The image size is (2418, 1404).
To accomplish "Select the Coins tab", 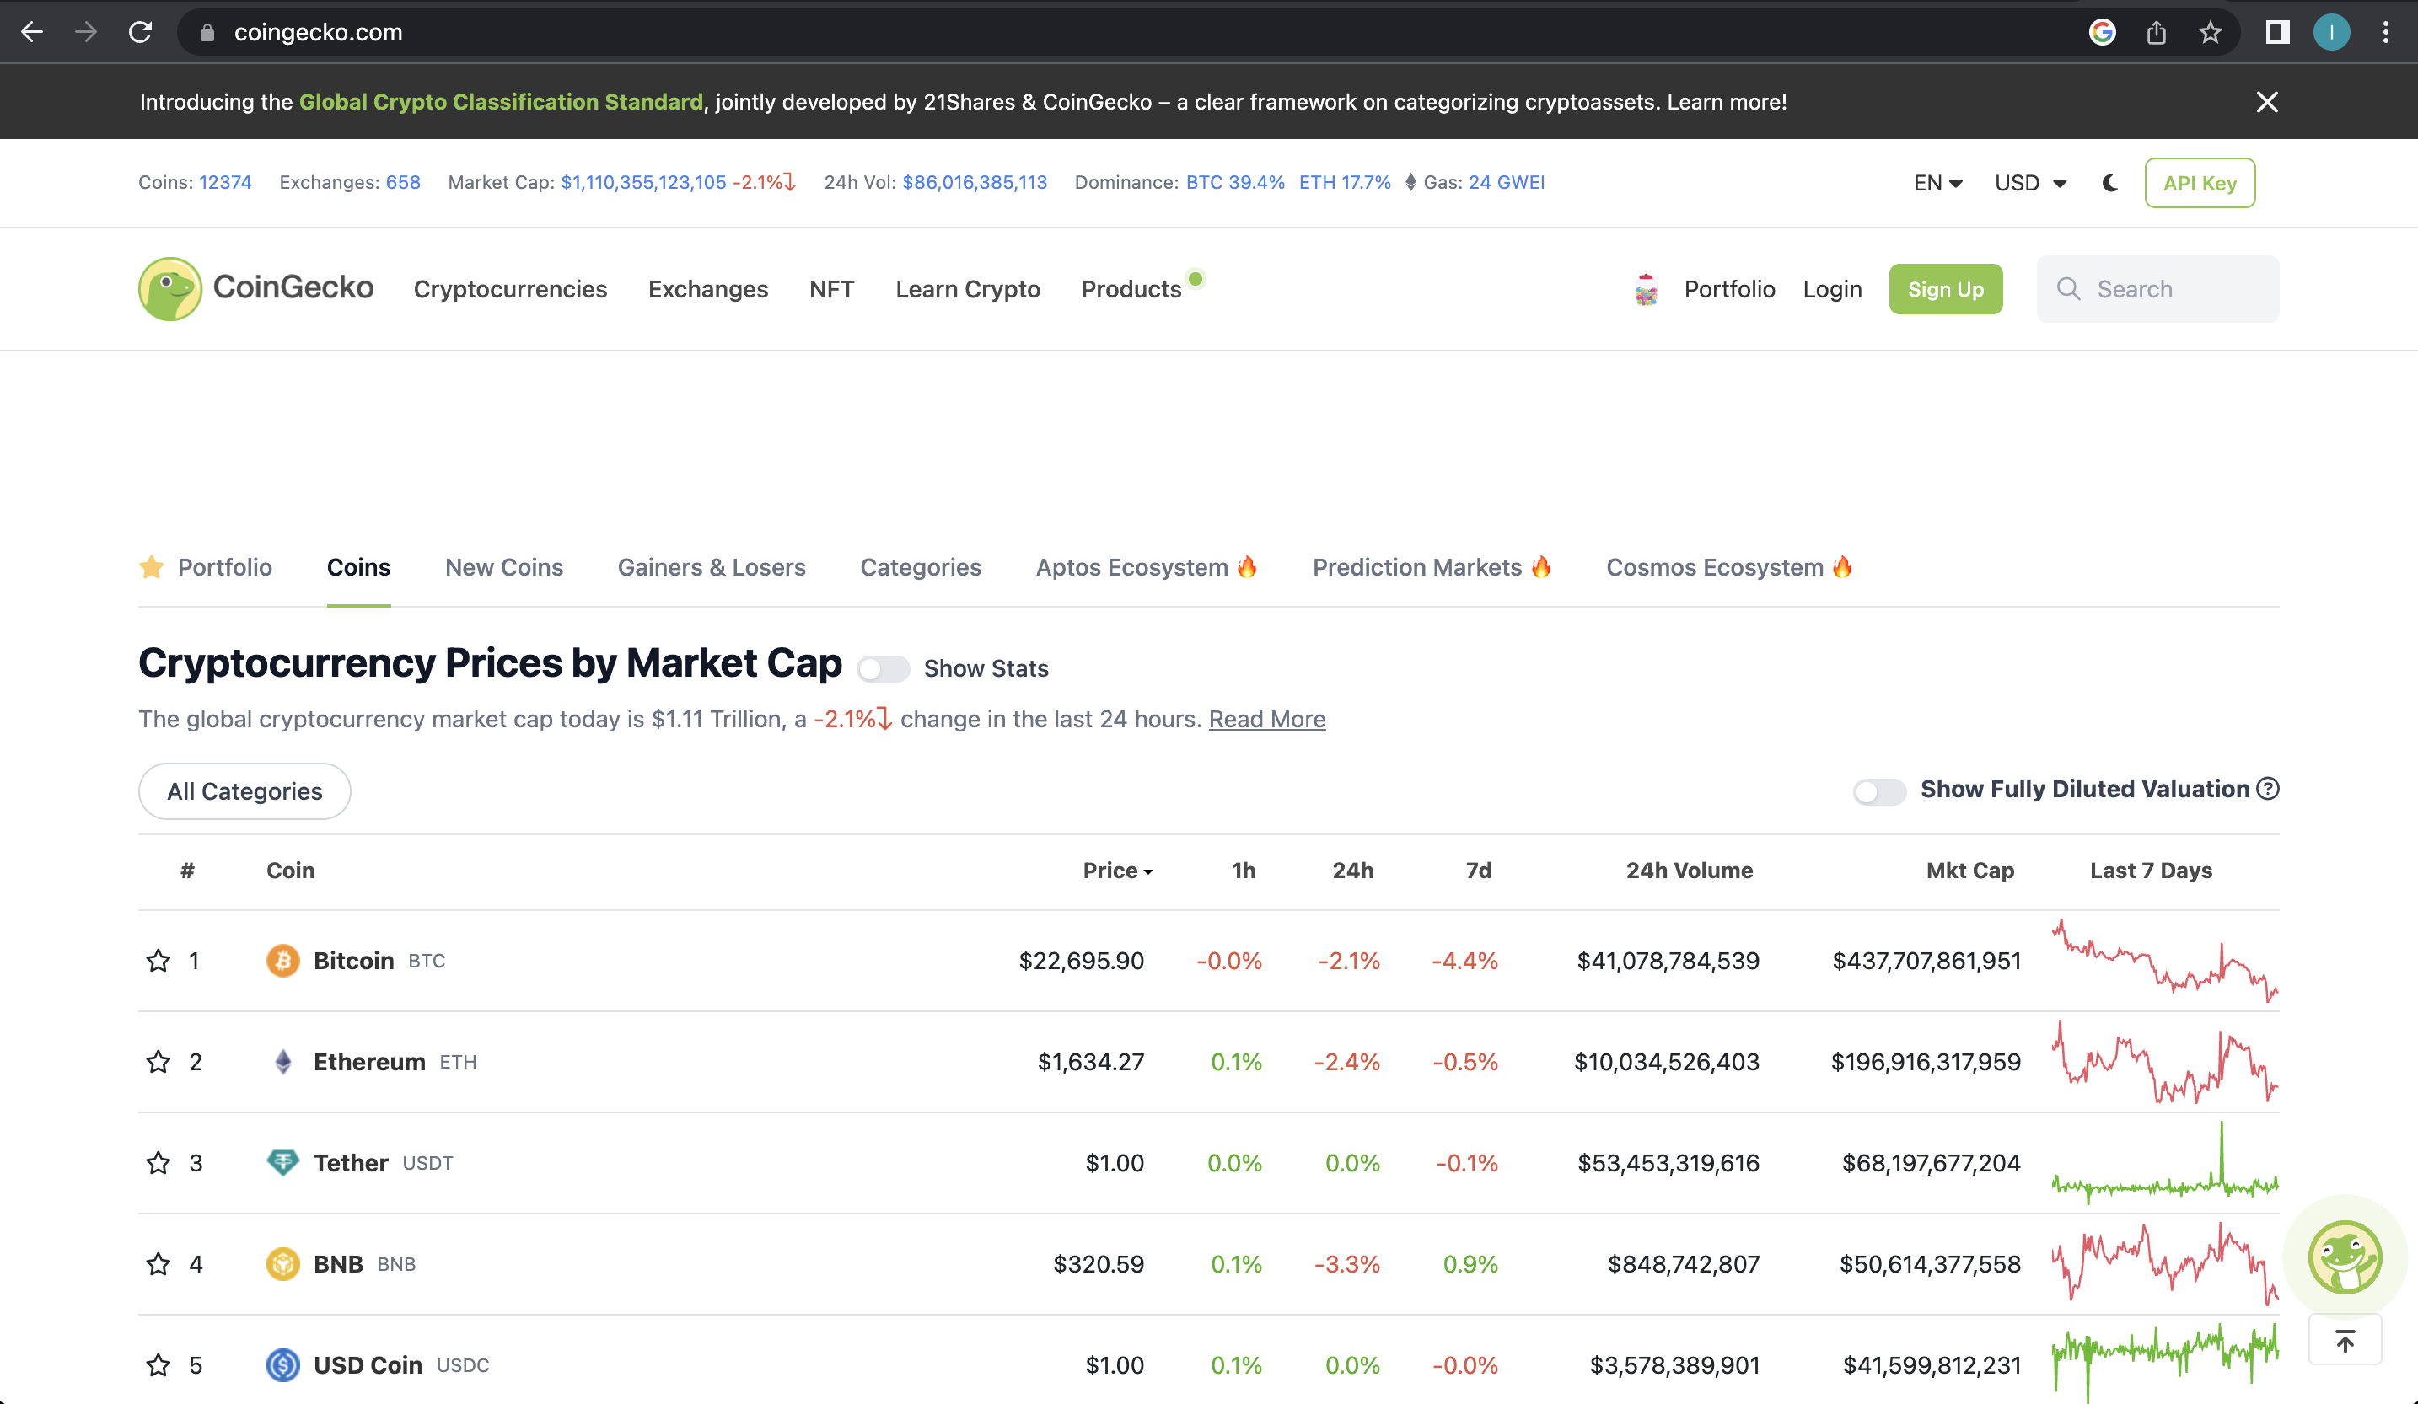I will [x=359, y=567].
